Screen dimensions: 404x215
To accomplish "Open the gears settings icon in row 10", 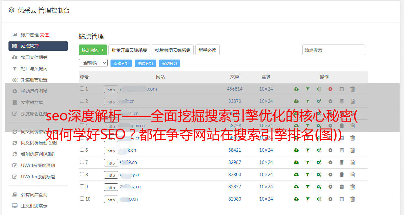I will tap(319, 199).
